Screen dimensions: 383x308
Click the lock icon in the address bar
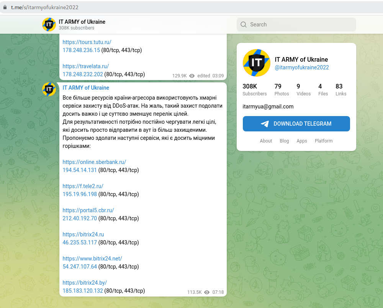[x=5, y=7]
